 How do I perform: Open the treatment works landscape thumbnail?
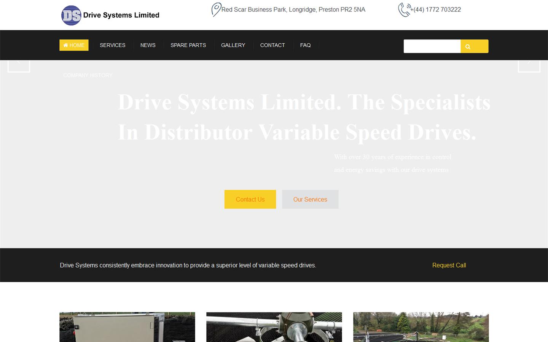(x=421, y=327)
